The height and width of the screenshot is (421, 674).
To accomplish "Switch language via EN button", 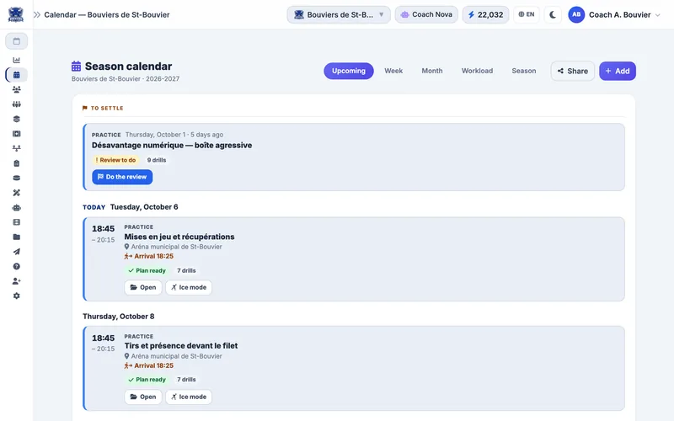I will tap(526, 14).
